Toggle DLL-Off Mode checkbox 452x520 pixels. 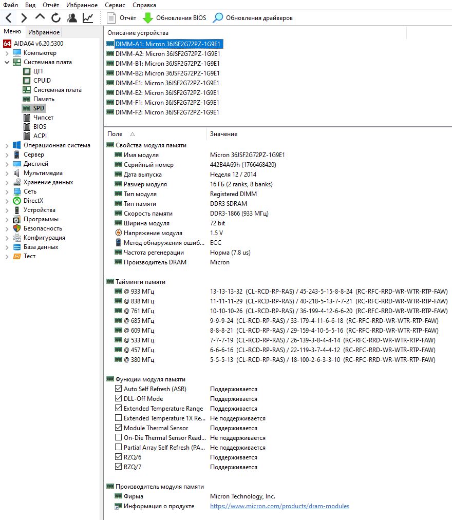click(118, 398)
